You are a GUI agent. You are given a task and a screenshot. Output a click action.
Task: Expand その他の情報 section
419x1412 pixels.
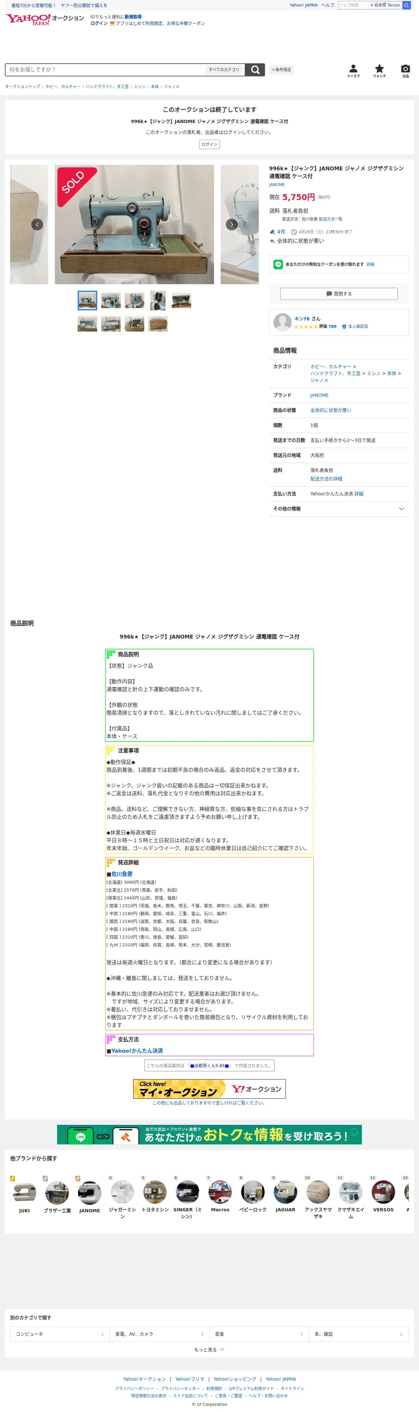click(339, 509)
